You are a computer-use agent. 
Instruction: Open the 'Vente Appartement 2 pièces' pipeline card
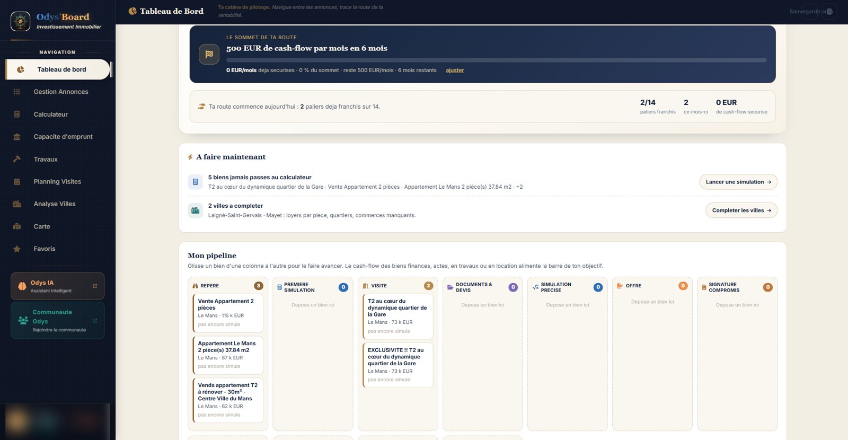point(228,312)
